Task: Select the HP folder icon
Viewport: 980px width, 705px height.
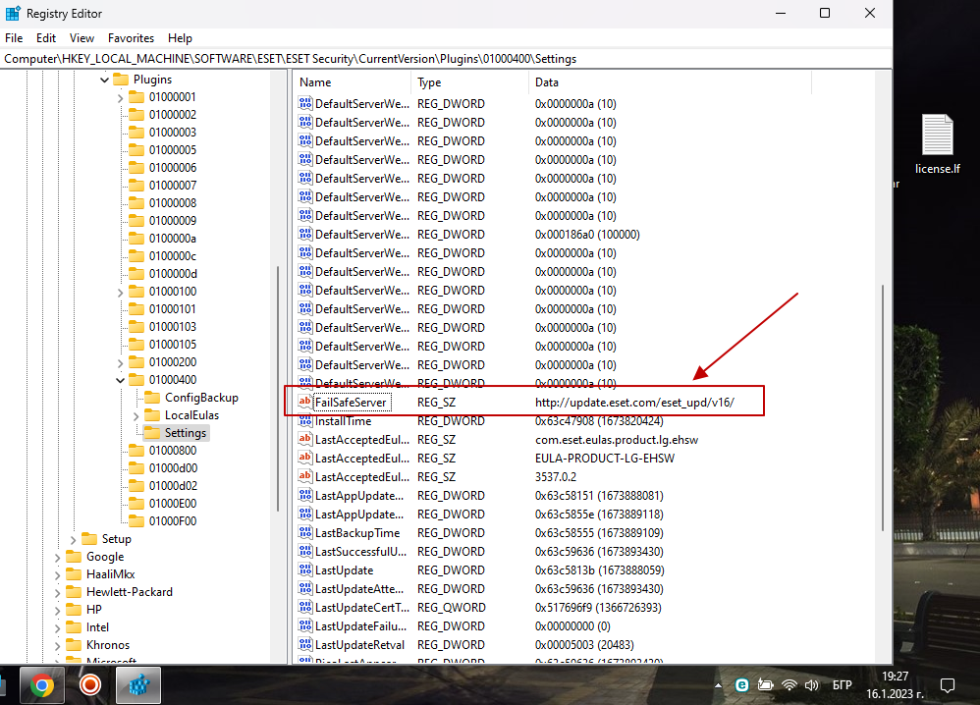Action: (74, 610)
